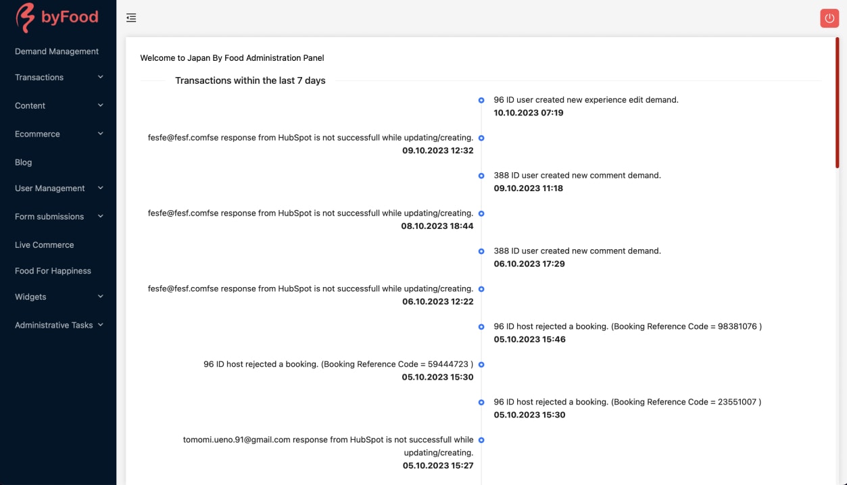Click the byFood logo
The width and height of the screenshot is (847, 485).
point(57,18)
